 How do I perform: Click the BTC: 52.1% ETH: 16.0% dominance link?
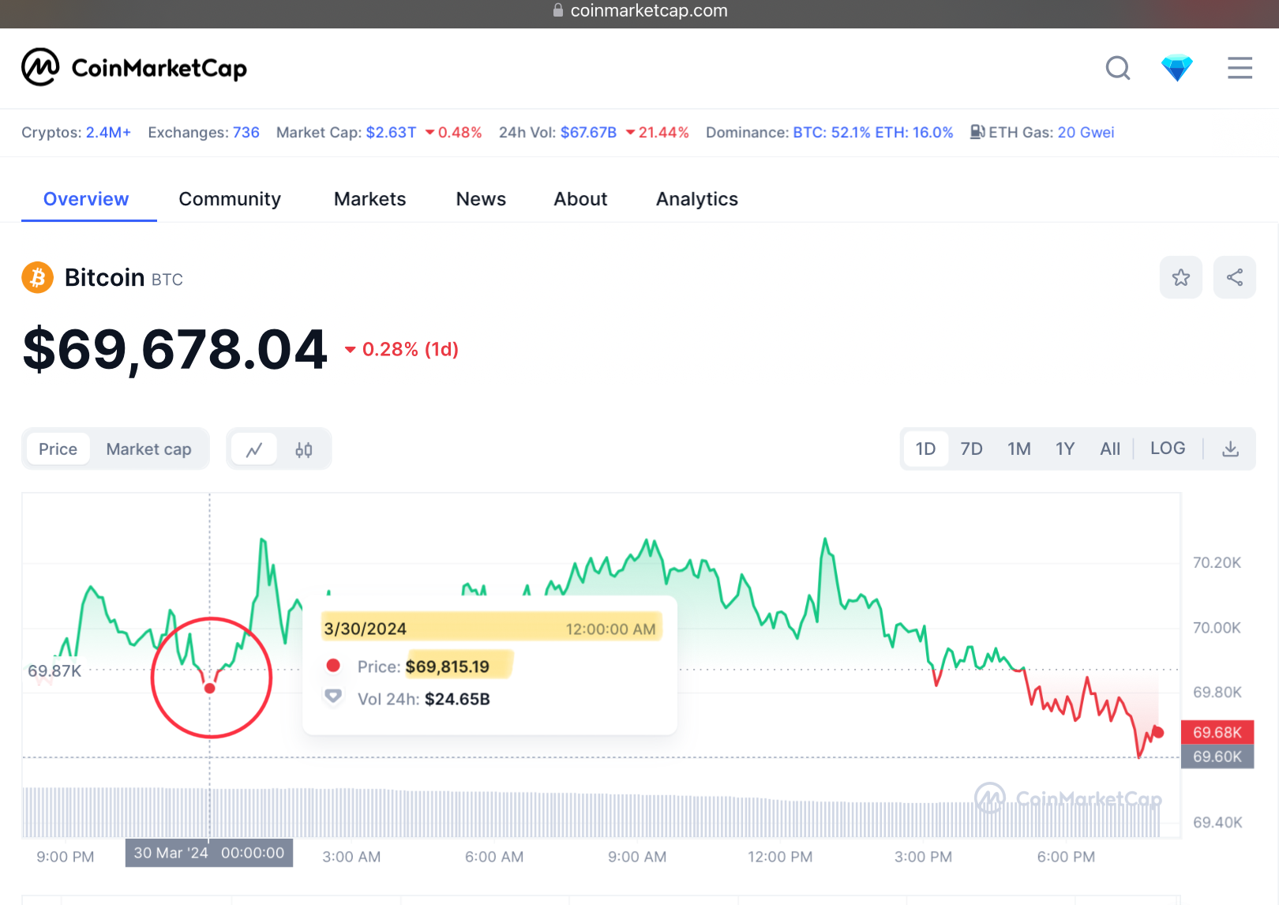tap(872, 133)
